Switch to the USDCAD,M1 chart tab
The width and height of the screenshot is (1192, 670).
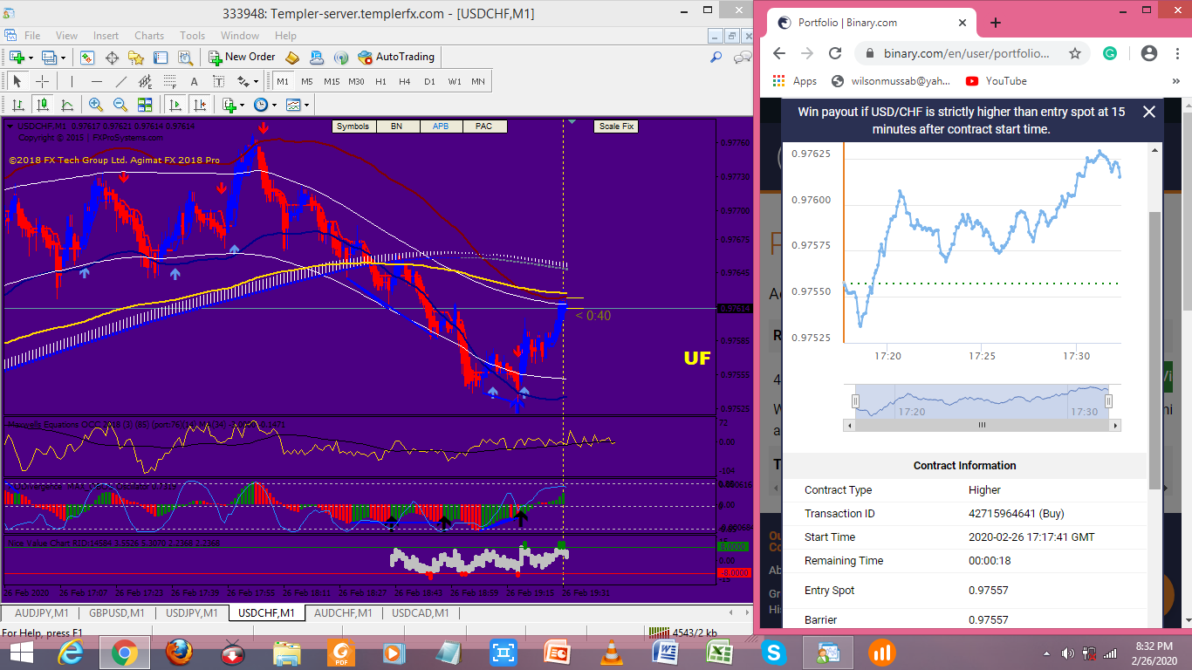click(421, 613)
